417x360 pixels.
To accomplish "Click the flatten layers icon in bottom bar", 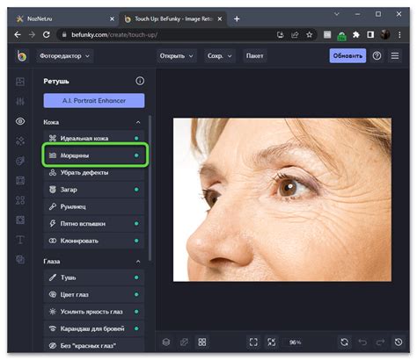I will click(184, 342).
